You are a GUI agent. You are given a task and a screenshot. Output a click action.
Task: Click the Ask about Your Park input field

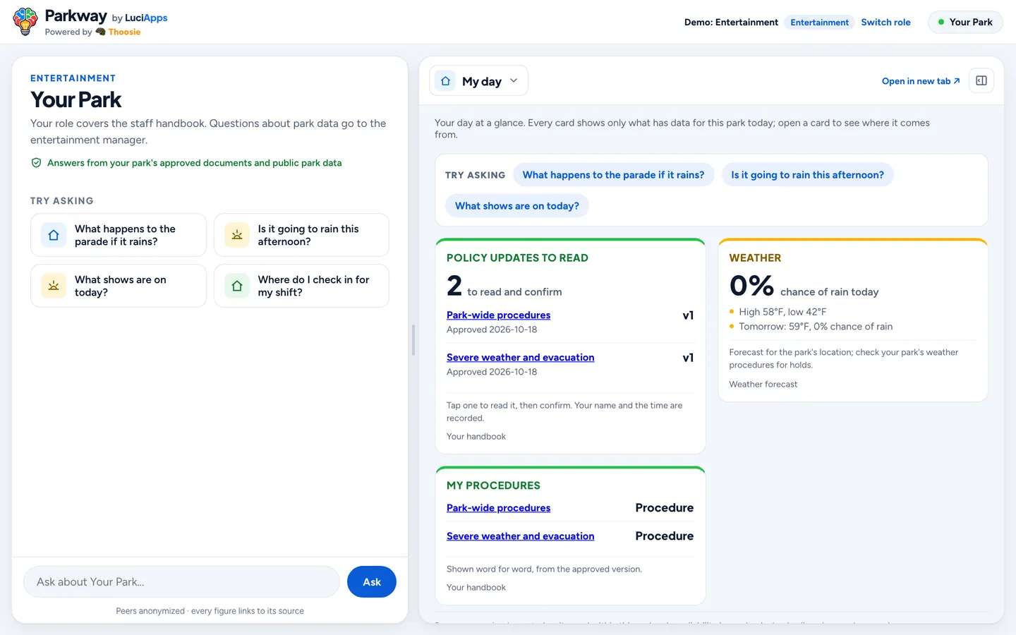coord(181,582)
